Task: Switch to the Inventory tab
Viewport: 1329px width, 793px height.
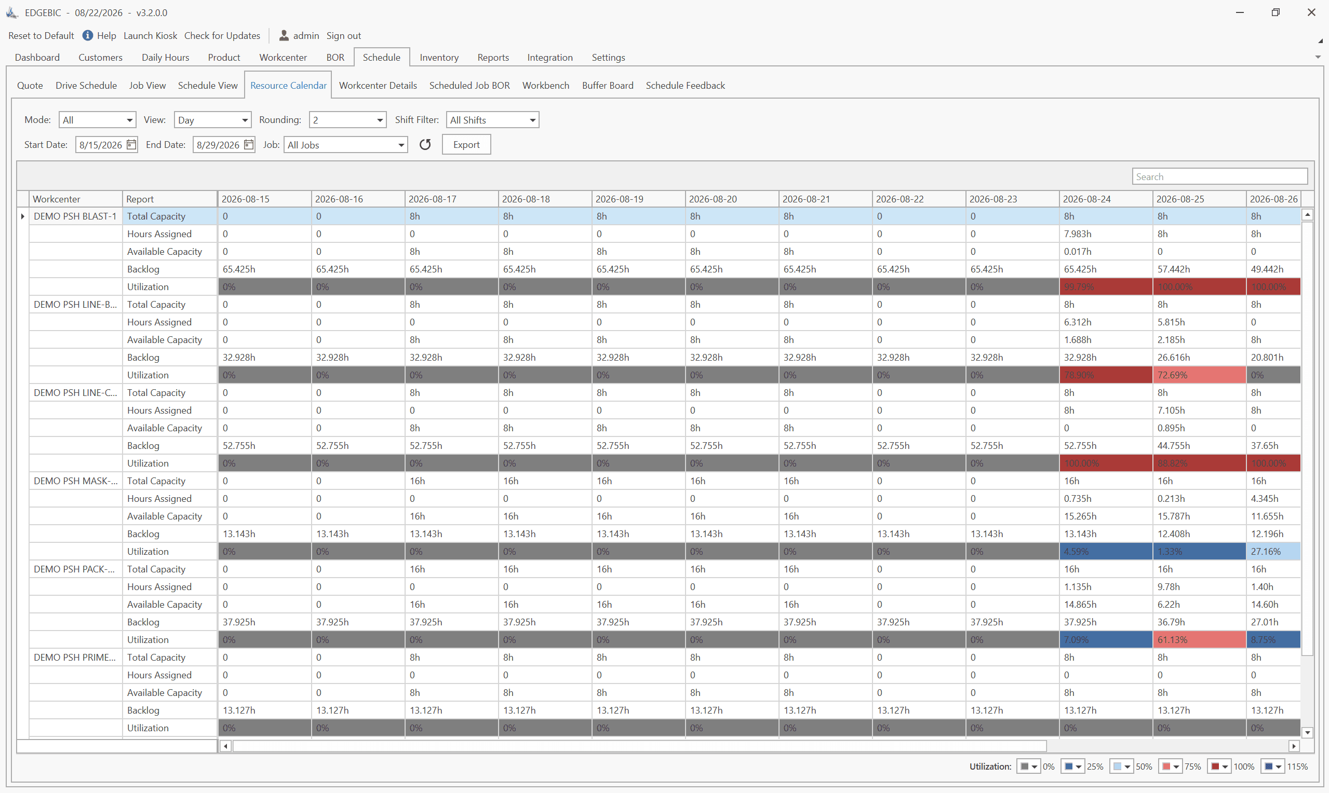Action: tap(439, 57)
